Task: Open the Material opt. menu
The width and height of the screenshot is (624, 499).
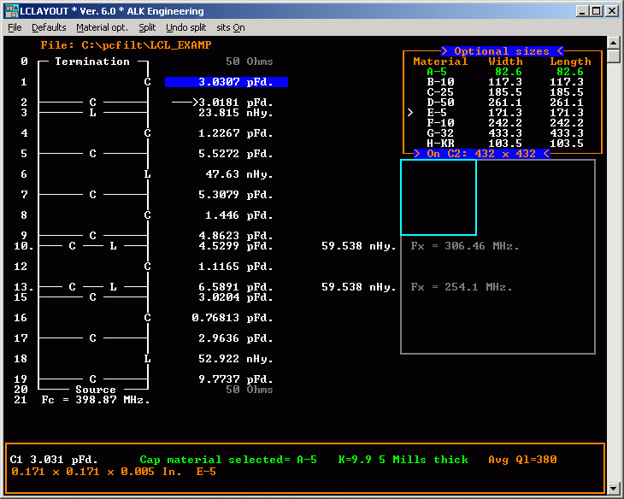Action: click(103, 27)
